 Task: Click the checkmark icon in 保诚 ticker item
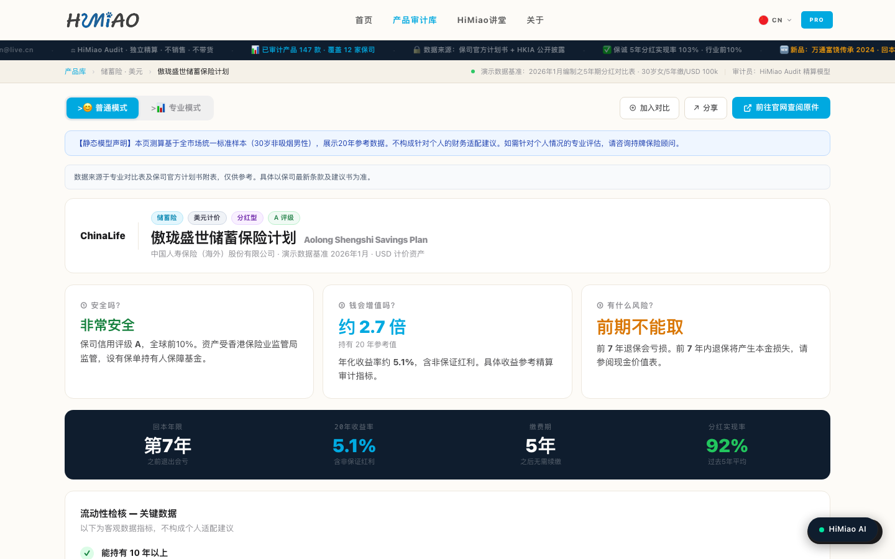607,50
